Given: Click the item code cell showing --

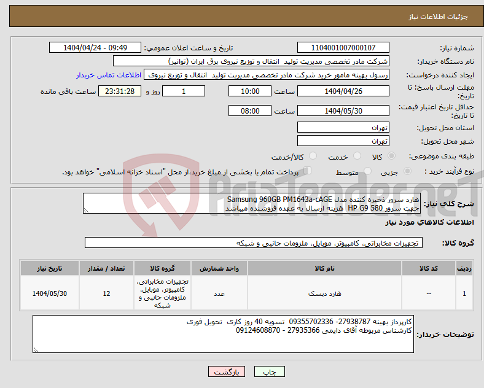Looking at the screenshot, I should tap(429, 293).
